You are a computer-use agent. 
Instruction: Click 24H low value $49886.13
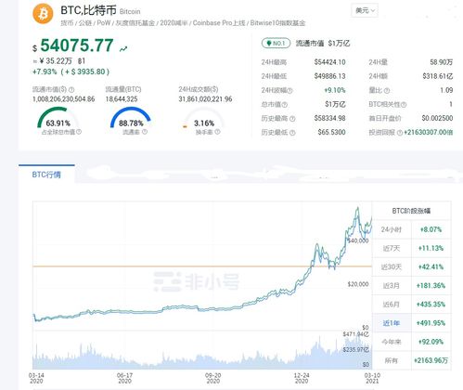click(x=329, y=76)
